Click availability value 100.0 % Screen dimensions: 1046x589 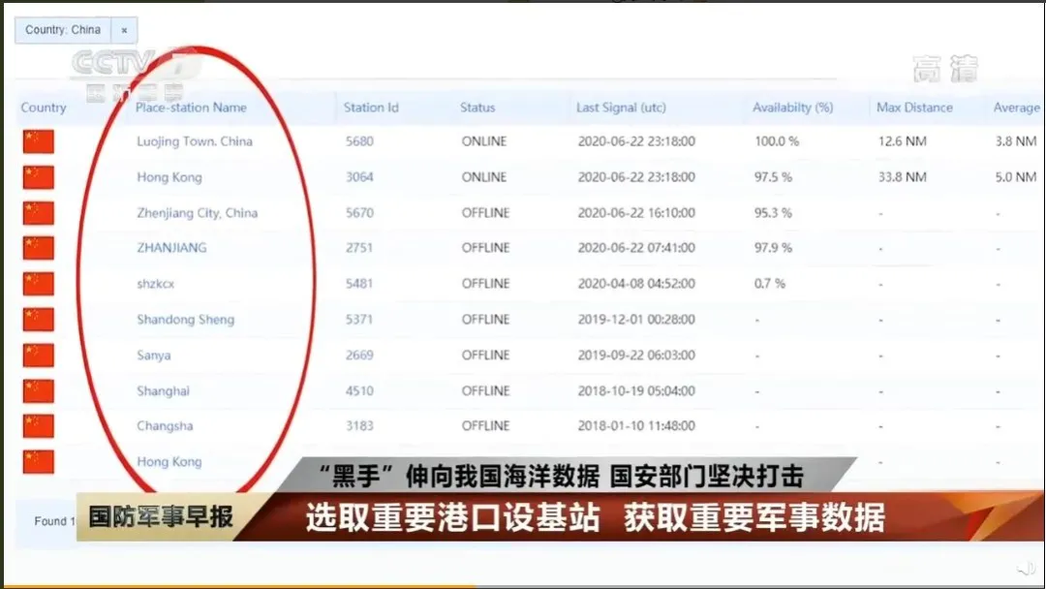tap(777, 141)
